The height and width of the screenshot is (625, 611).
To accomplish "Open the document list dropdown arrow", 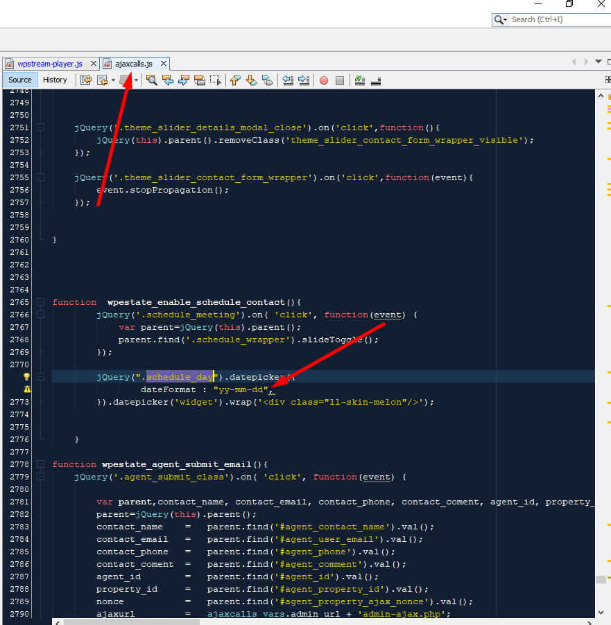I will click(x=598, y=62).
